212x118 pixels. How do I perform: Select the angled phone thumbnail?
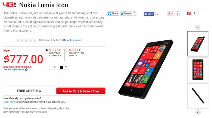pyautogui.click(x=198, y=44)
